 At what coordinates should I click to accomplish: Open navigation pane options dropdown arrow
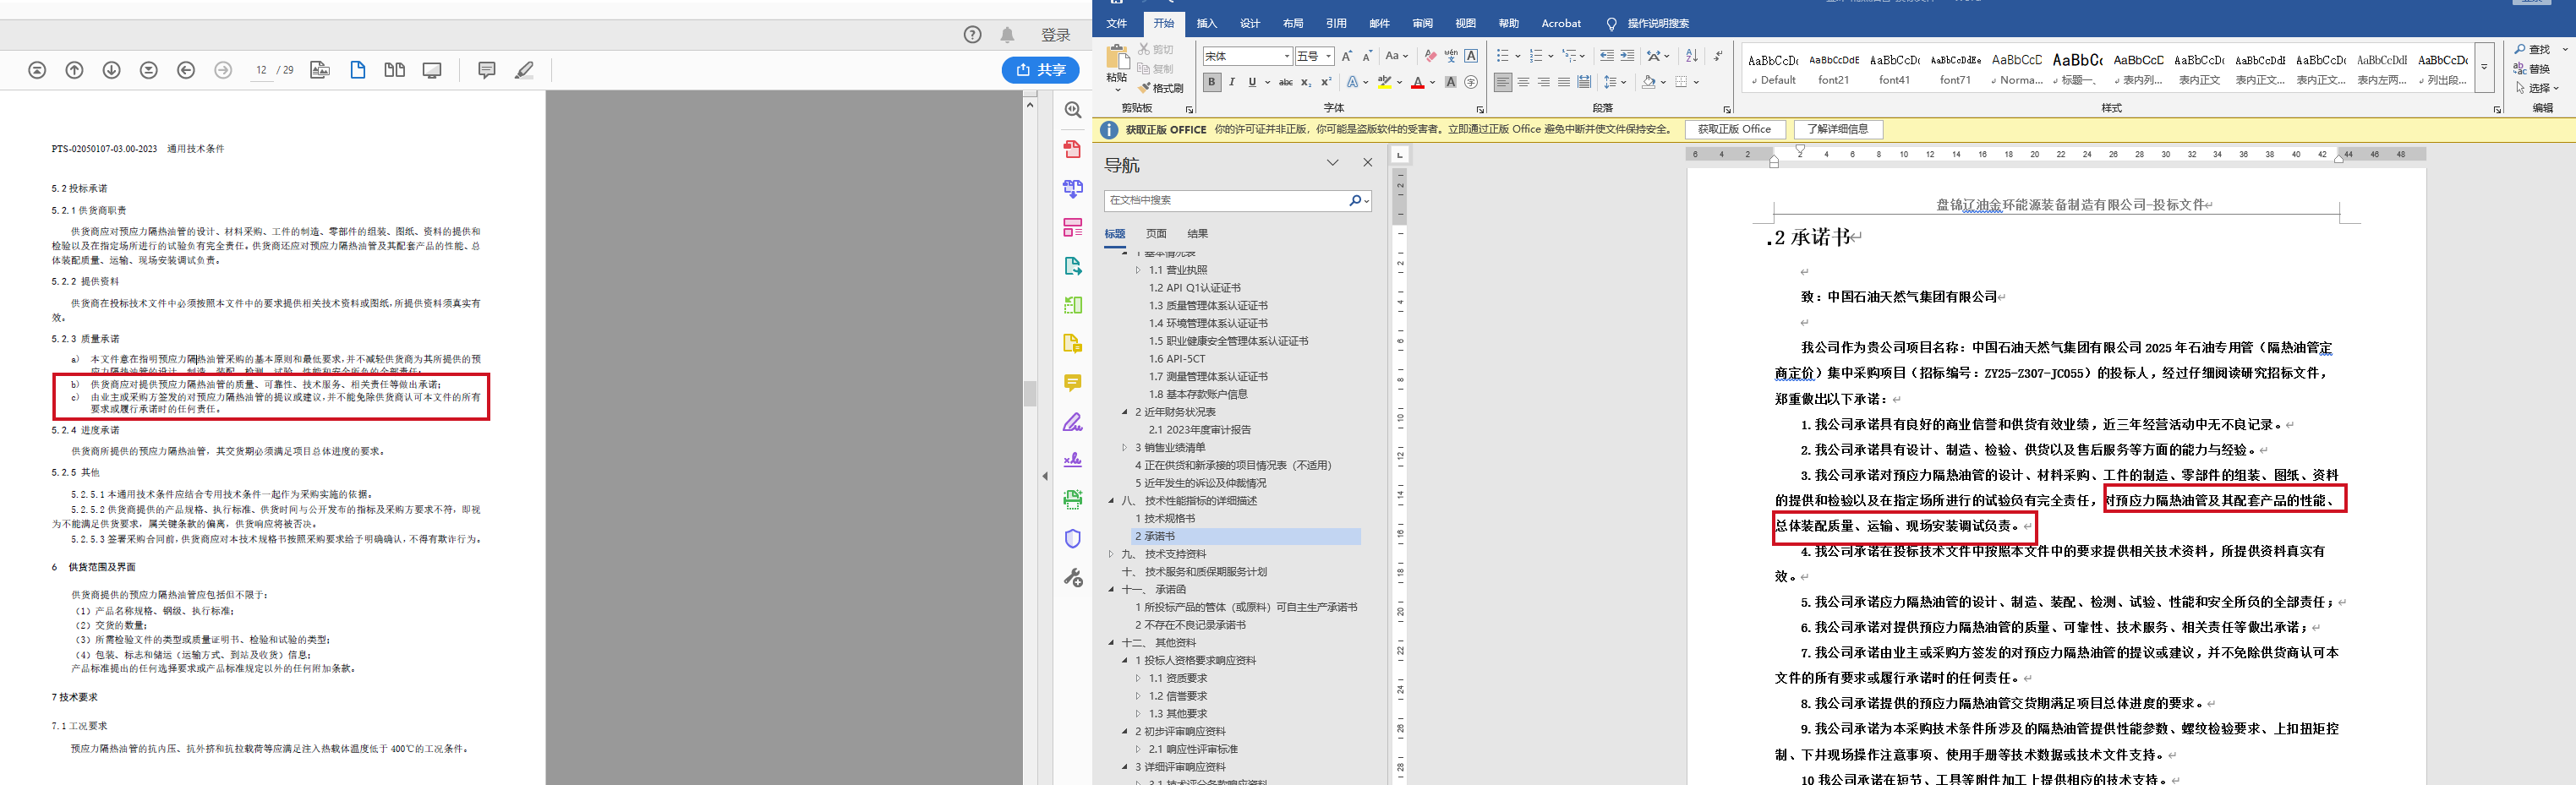coord(1332,163)
